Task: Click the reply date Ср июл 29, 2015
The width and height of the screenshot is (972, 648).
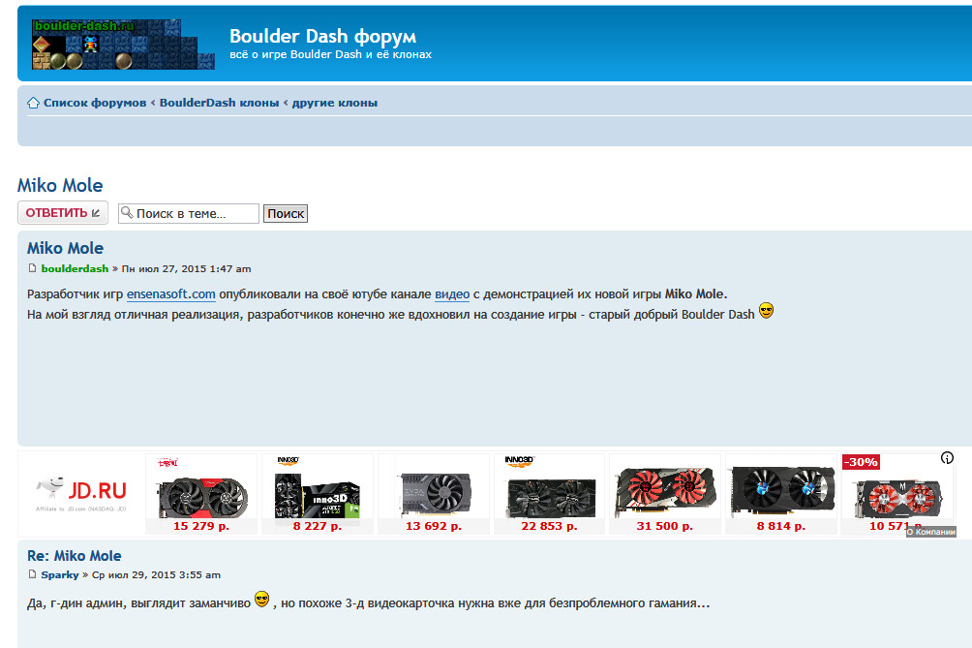Action: click(x=156, y=574)
